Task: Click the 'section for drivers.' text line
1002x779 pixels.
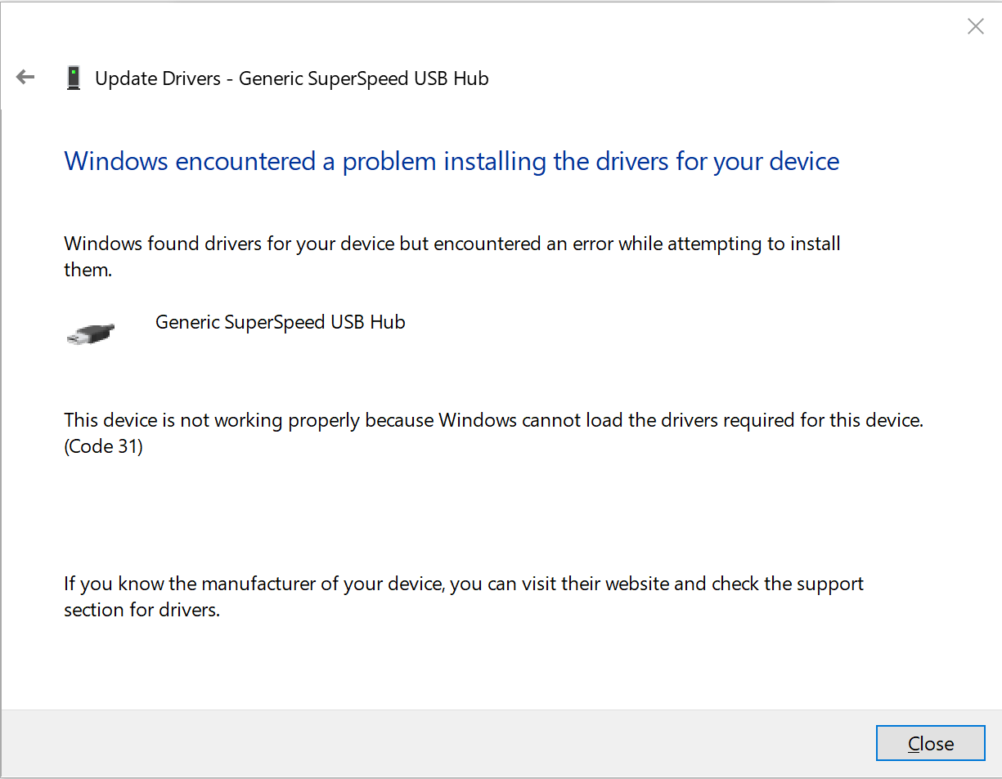Action: pos(142,610)
